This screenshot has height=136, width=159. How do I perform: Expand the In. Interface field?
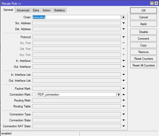[x=123, y=61]
